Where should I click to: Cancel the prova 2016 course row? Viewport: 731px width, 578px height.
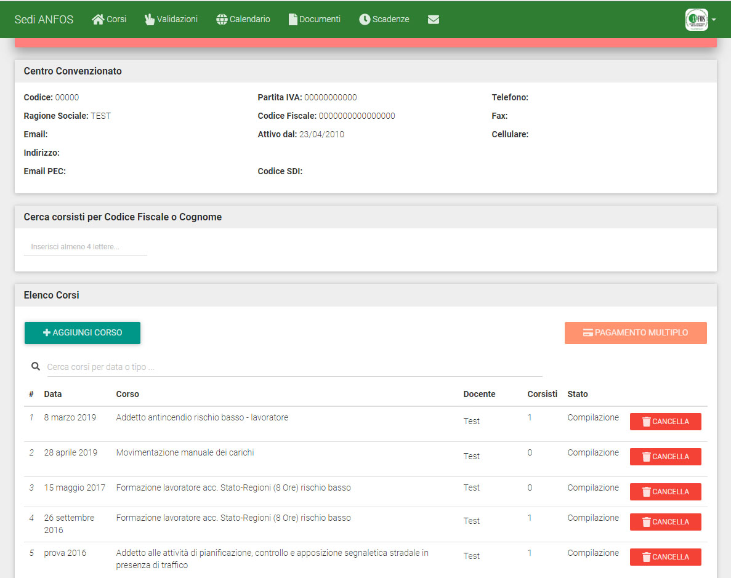(665, 557)
